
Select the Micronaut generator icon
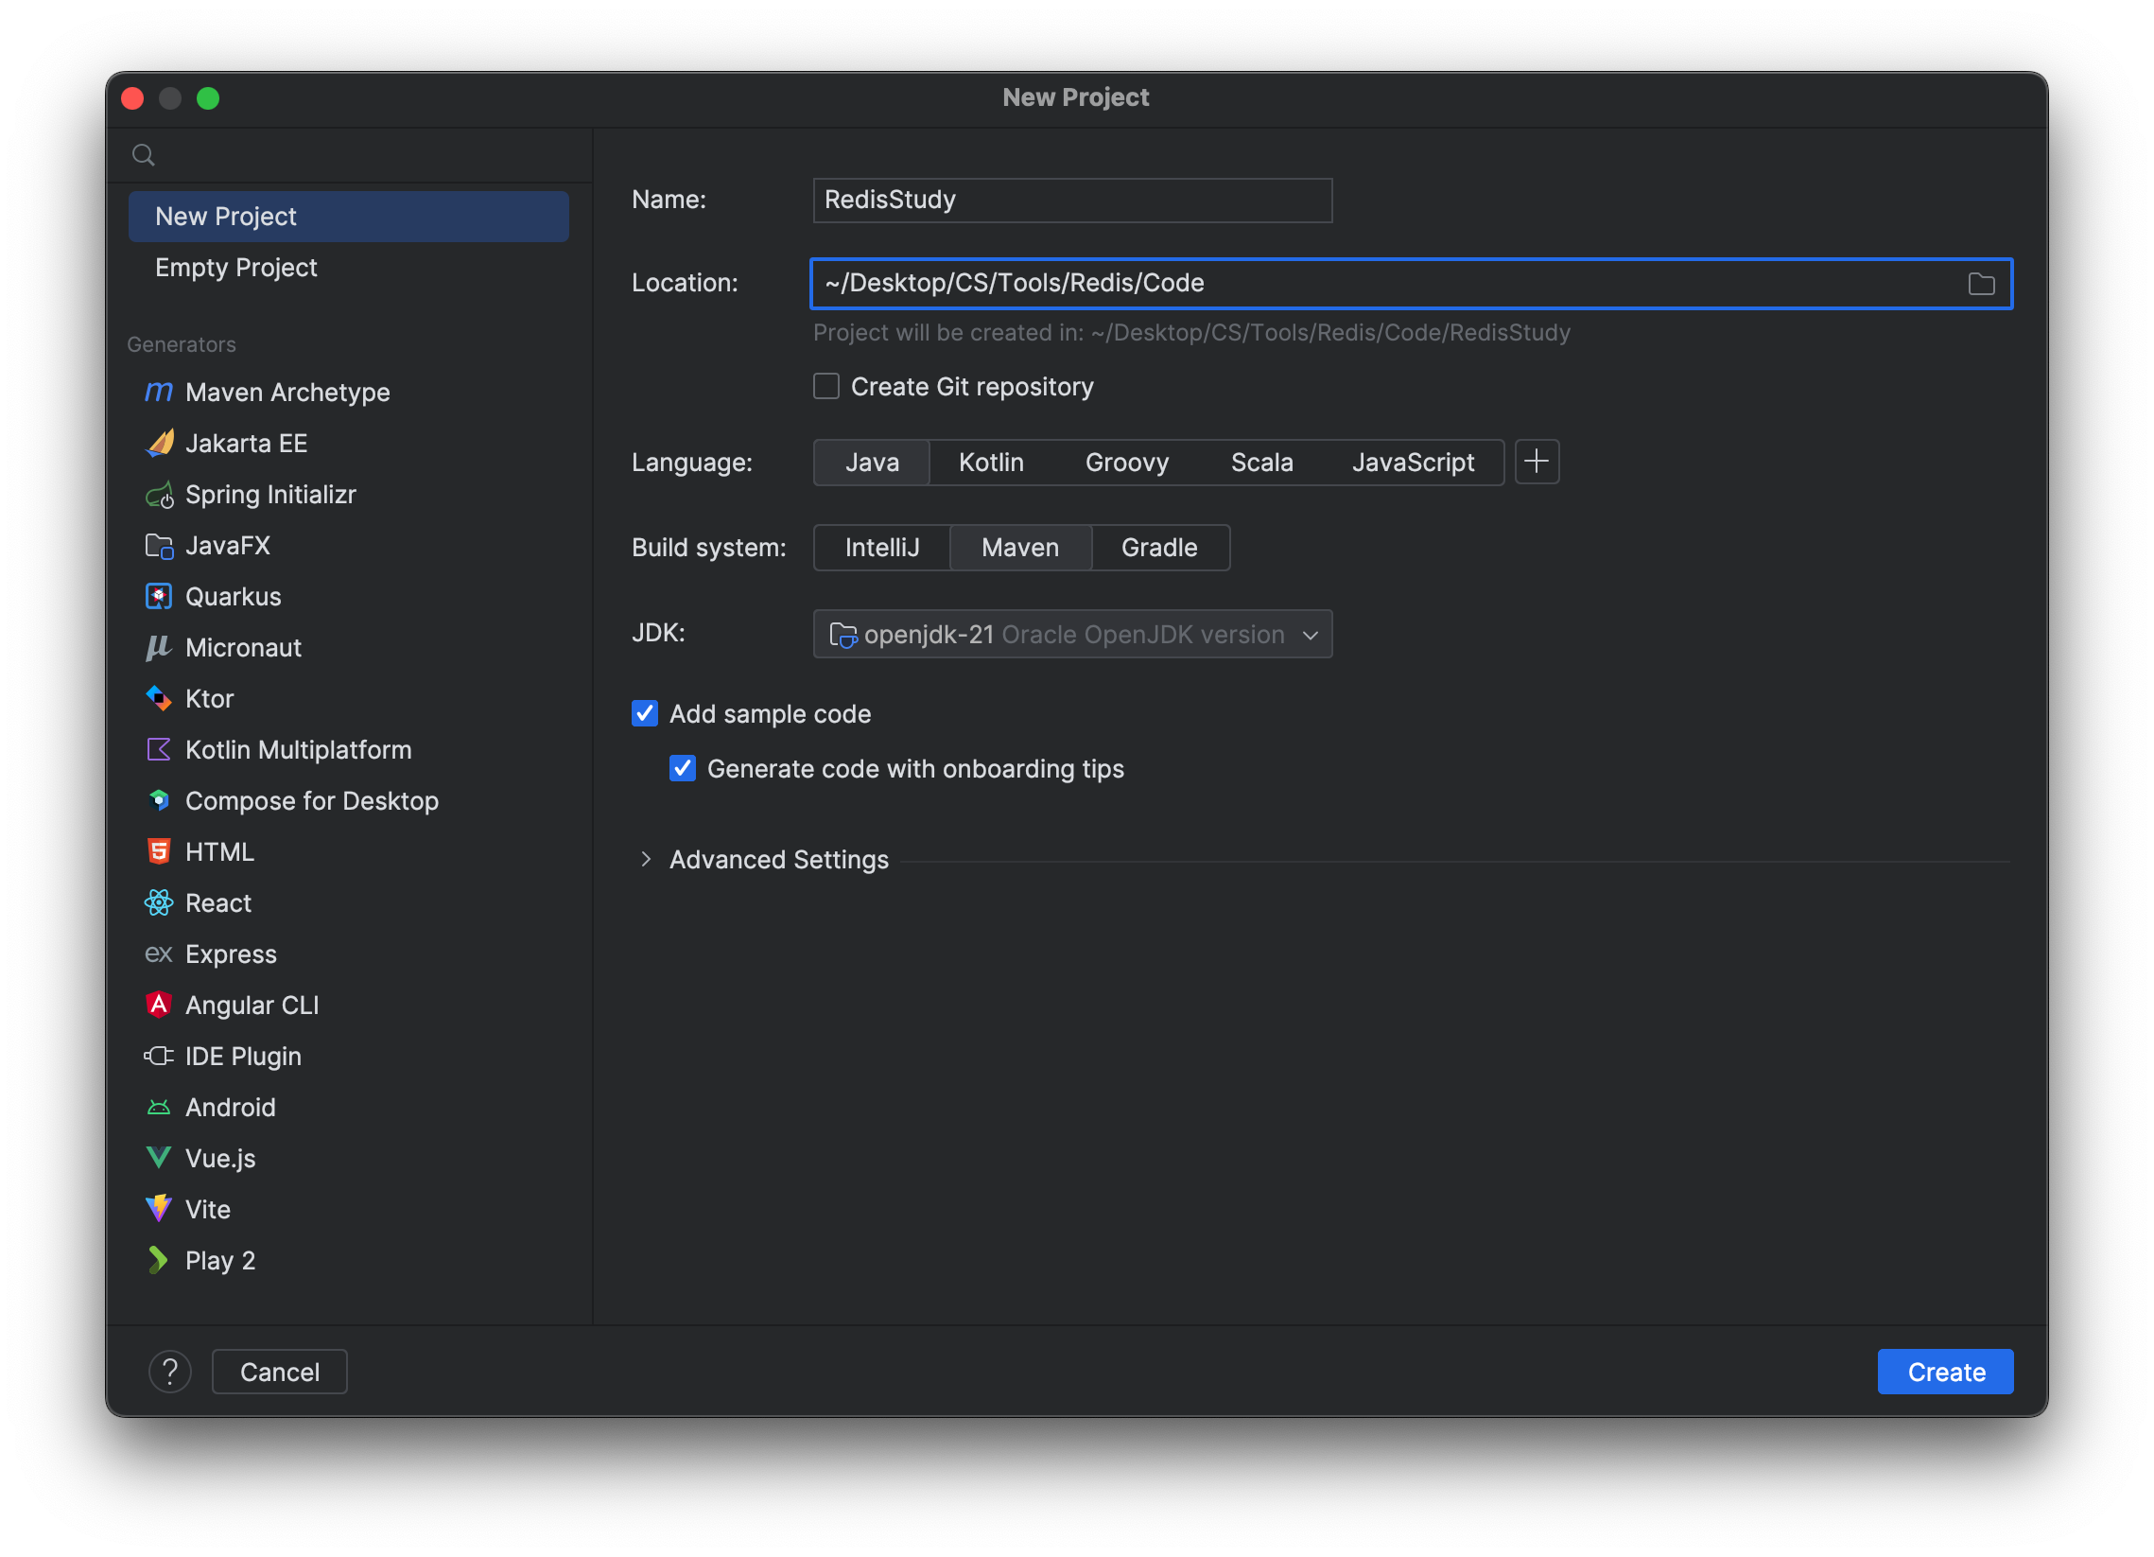coord(159,648)
